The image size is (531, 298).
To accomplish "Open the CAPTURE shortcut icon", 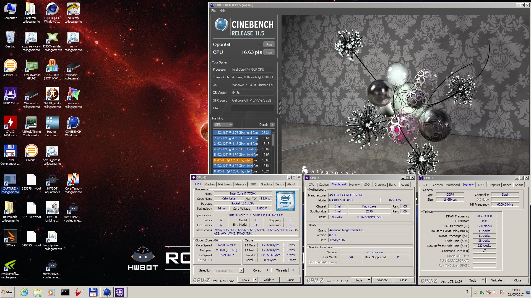I will point(10,183).
